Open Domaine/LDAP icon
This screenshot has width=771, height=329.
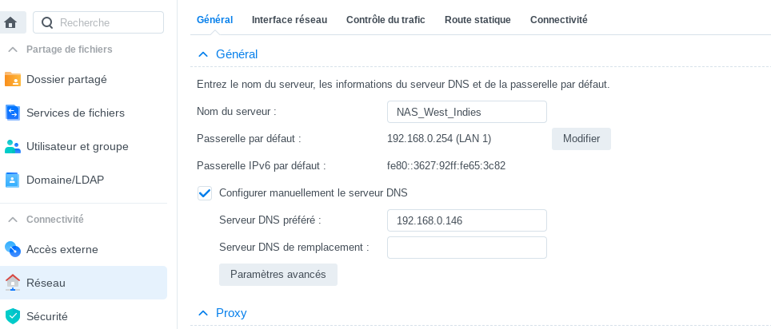coord(13,180)
